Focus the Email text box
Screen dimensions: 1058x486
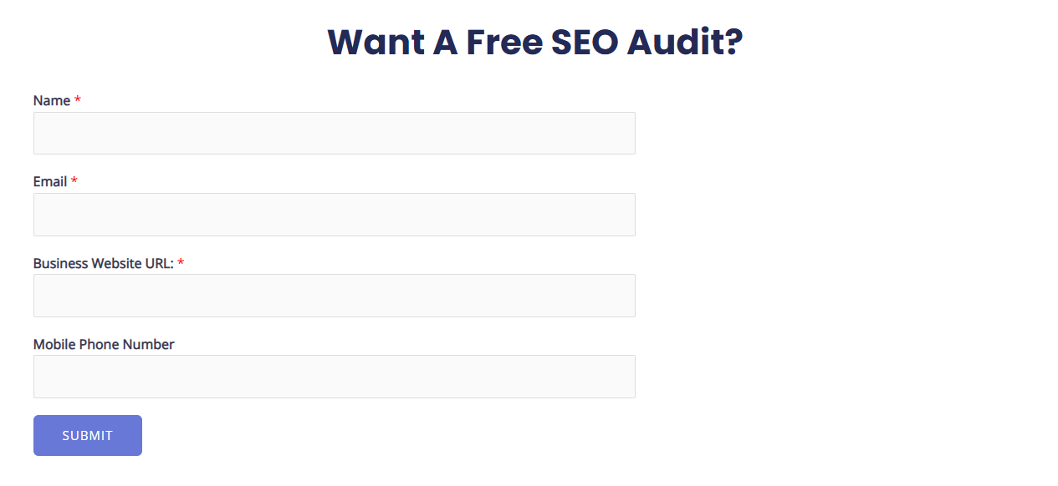335,215
